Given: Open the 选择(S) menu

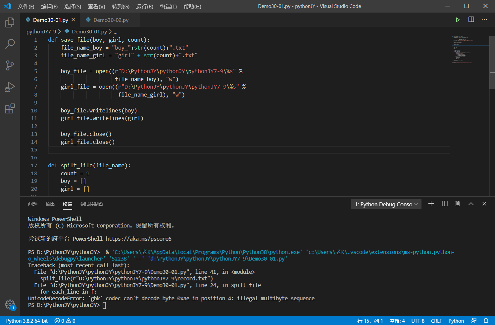Looking at the screenshot, I should click(73, 7).
